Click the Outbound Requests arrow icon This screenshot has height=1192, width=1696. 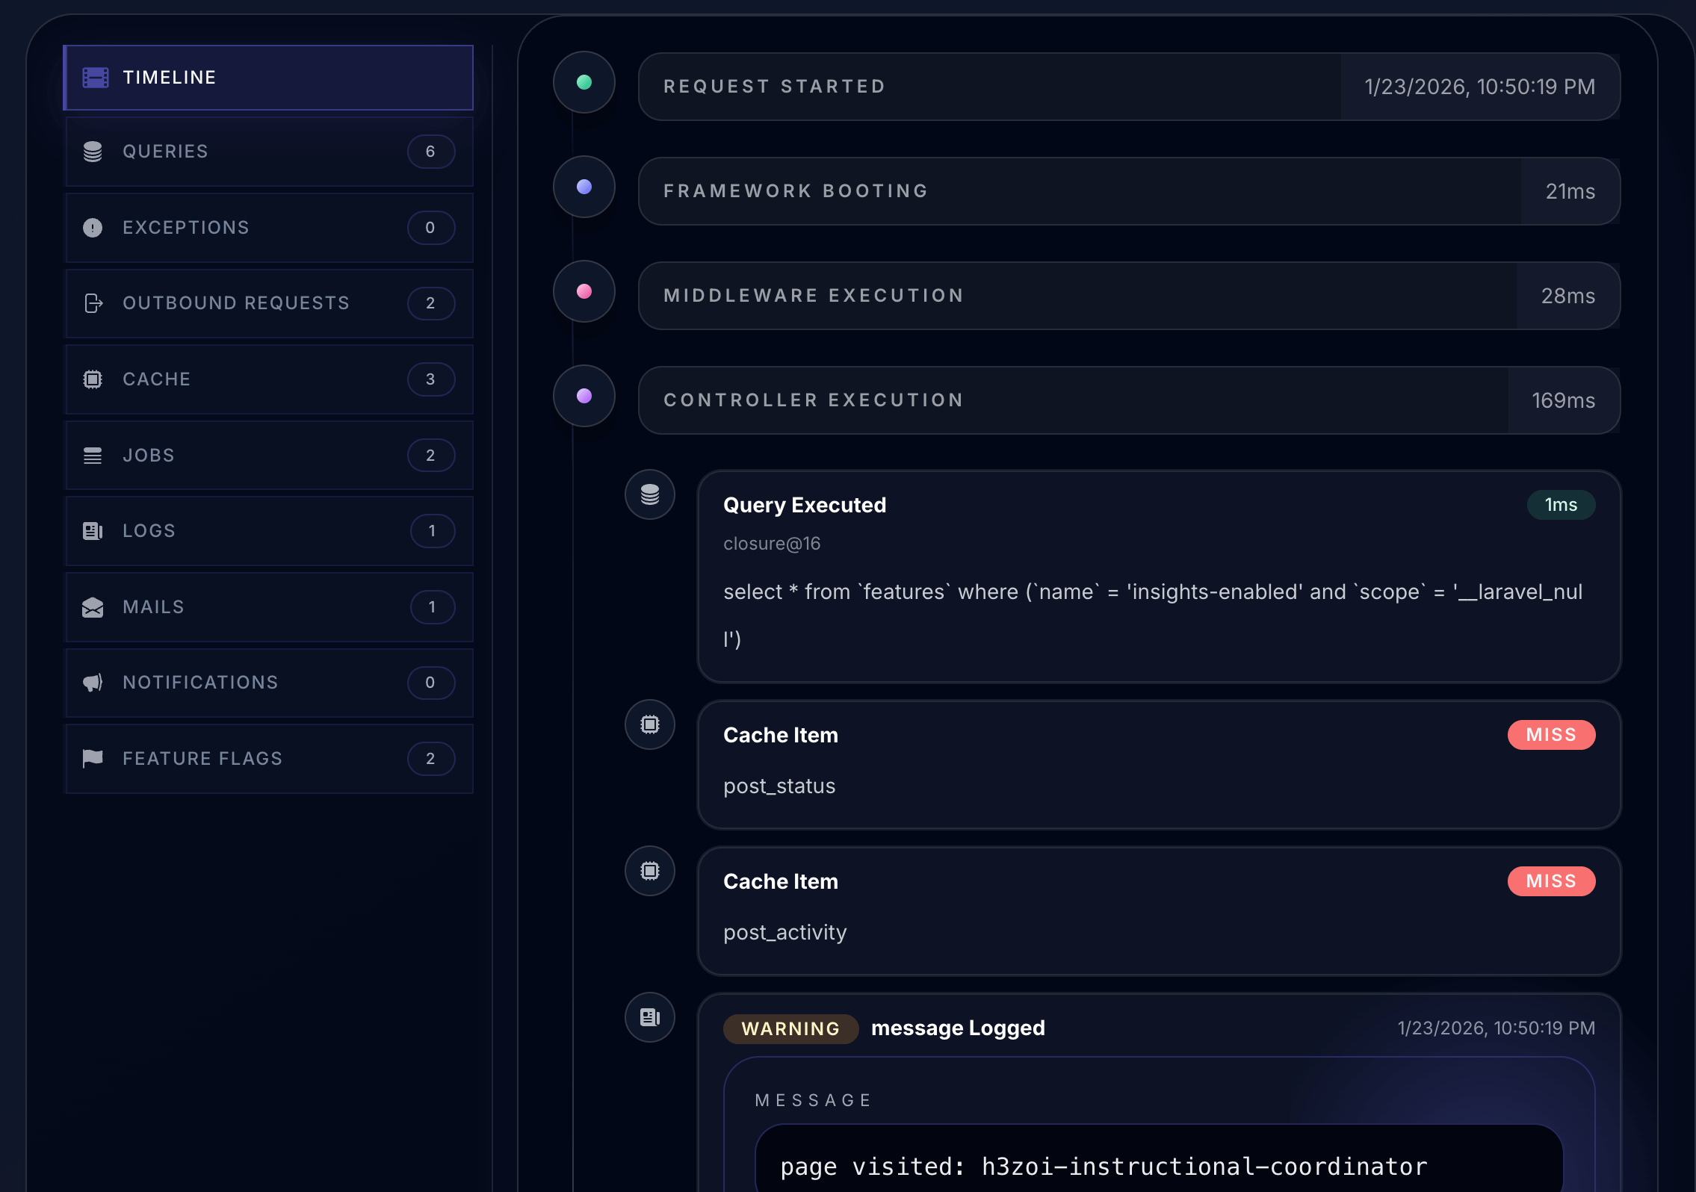[93, 303]
